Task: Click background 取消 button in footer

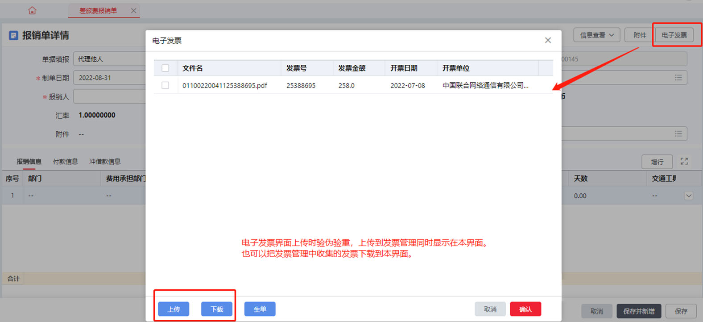Action: (597, 311)
